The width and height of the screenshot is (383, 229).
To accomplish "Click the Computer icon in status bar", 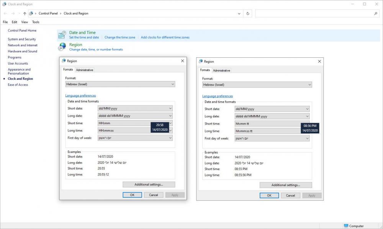I will (x=346, y=226).
